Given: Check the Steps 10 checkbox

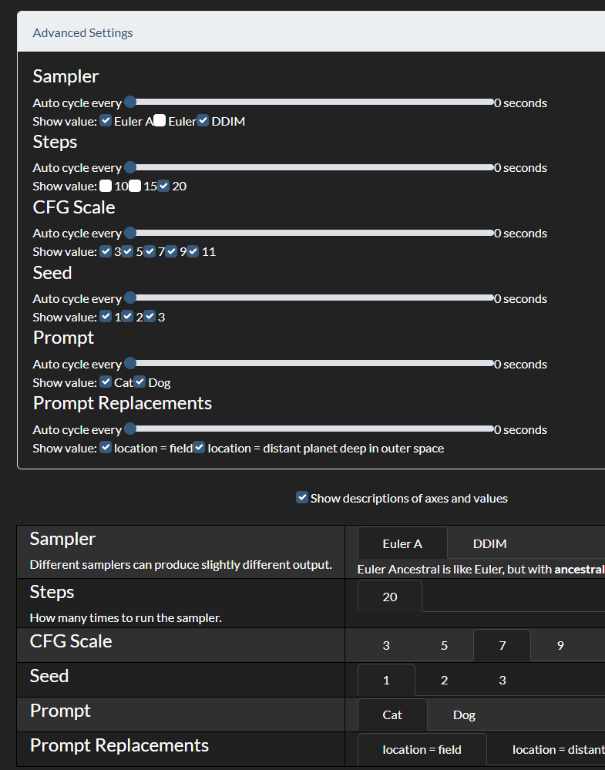Looking at the screenshot, I should click(x=106, y=186).
